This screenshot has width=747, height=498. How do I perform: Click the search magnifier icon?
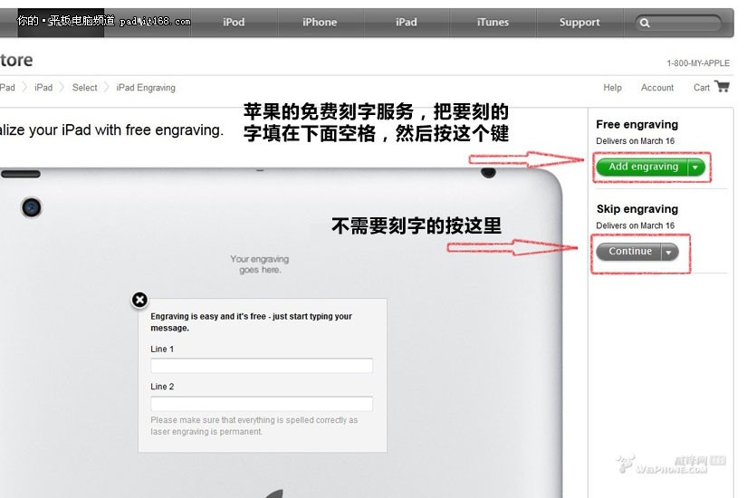point(645,23)
